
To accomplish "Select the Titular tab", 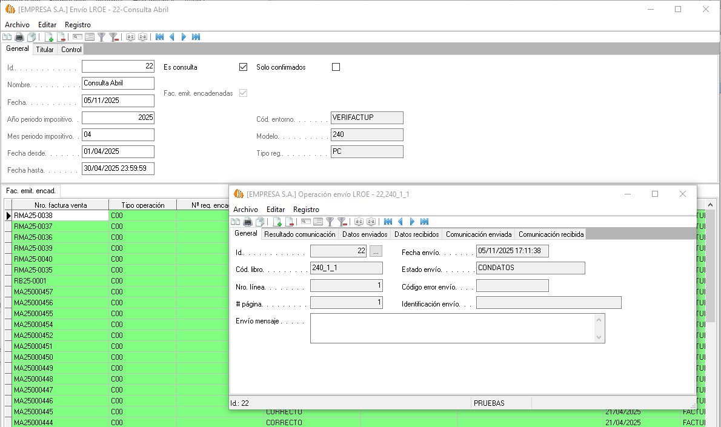I will coord(45,50).
